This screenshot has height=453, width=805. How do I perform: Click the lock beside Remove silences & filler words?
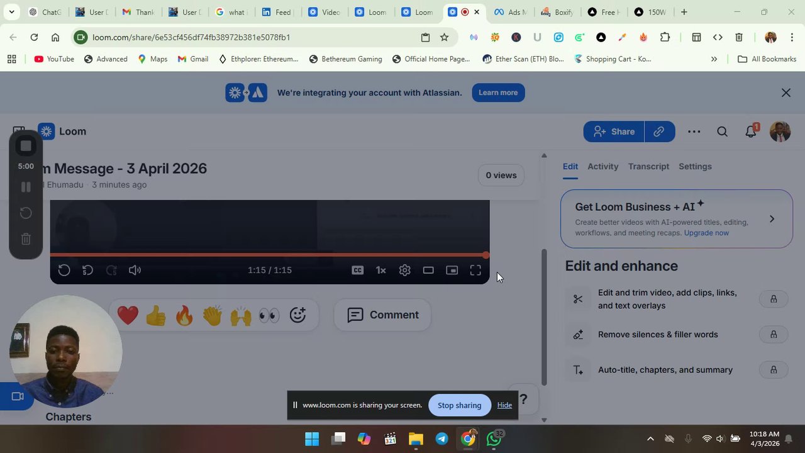click(x=774, y=335)
